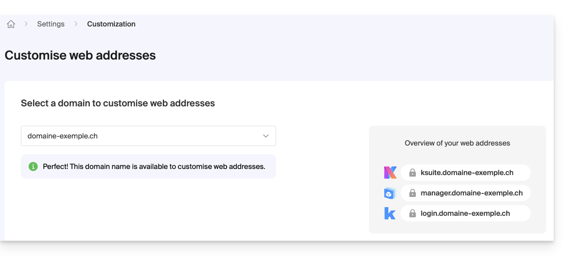Select the Customization breadcrumb item

(x=111, y=24)
